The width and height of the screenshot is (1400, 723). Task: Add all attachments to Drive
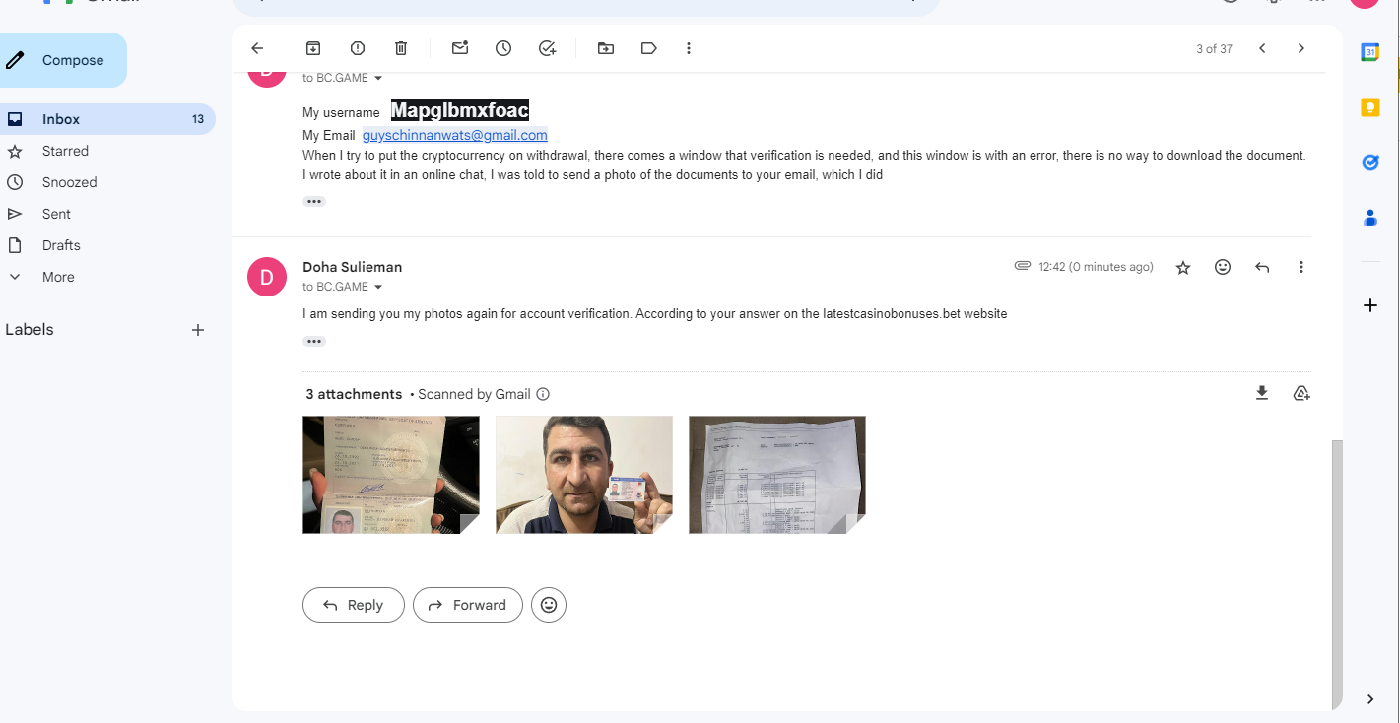click(x=1301, y=393)
